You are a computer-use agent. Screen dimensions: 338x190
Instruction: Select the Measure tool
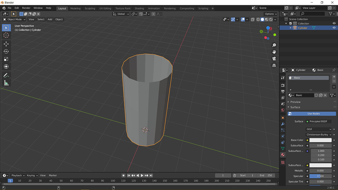6,83
